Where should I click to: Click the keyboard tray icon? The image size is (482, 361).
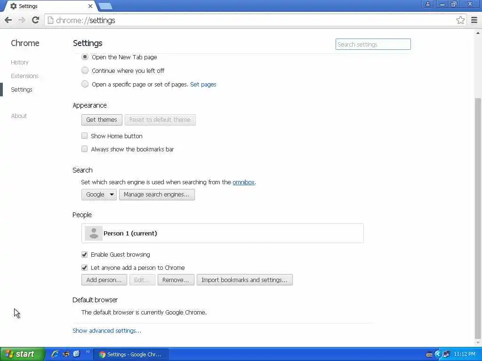(429, 354)
